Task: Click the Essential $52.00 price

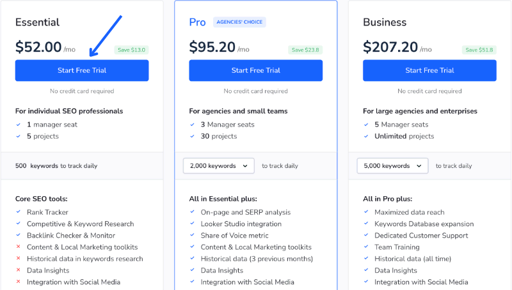Action: (x=38, y=47)
